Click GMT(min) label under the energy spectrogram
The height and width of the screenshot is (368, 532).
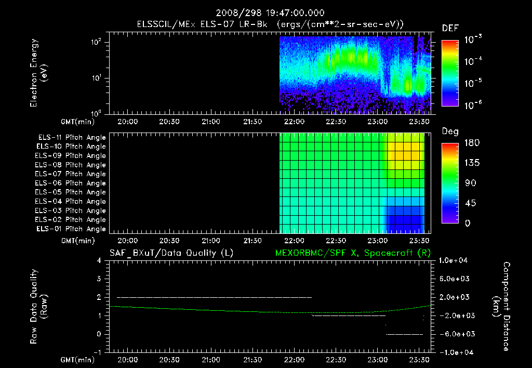[x=77, y=122]
